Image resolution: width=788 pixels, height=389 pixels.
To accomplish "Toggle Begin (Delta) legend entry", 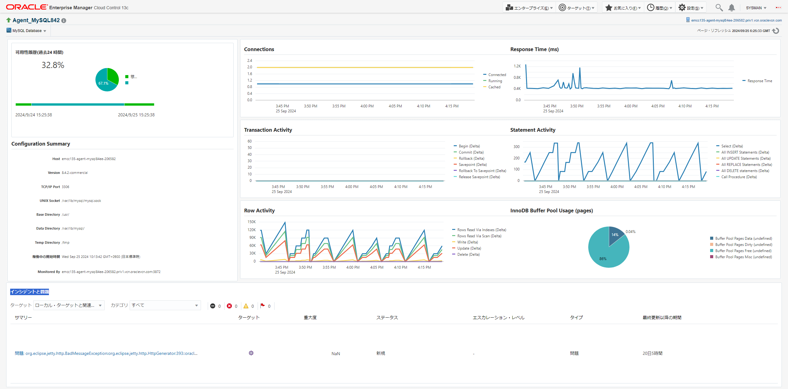I will click(x=467, y=146).
